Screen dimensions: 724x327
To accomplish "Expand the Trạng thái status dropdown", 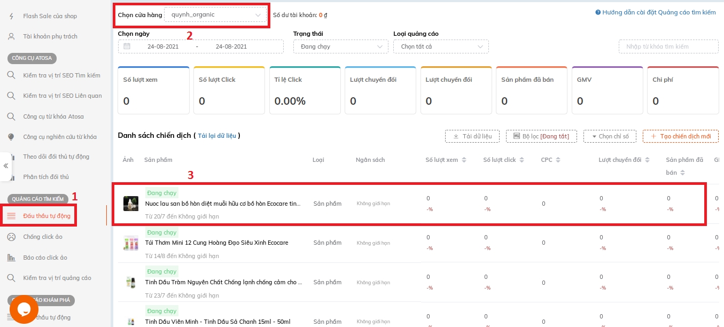I will click(x=340, y=46).
